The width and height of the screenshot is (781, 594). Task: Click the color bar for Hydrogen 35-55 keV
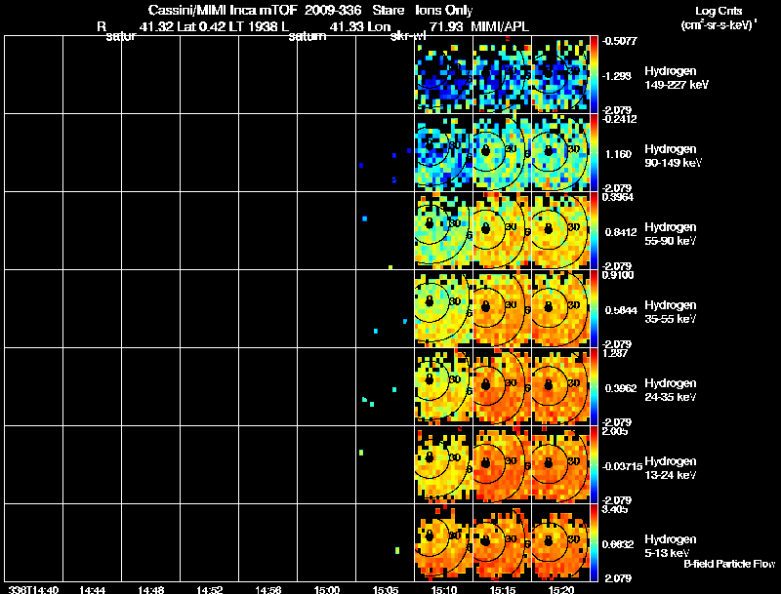594,309
